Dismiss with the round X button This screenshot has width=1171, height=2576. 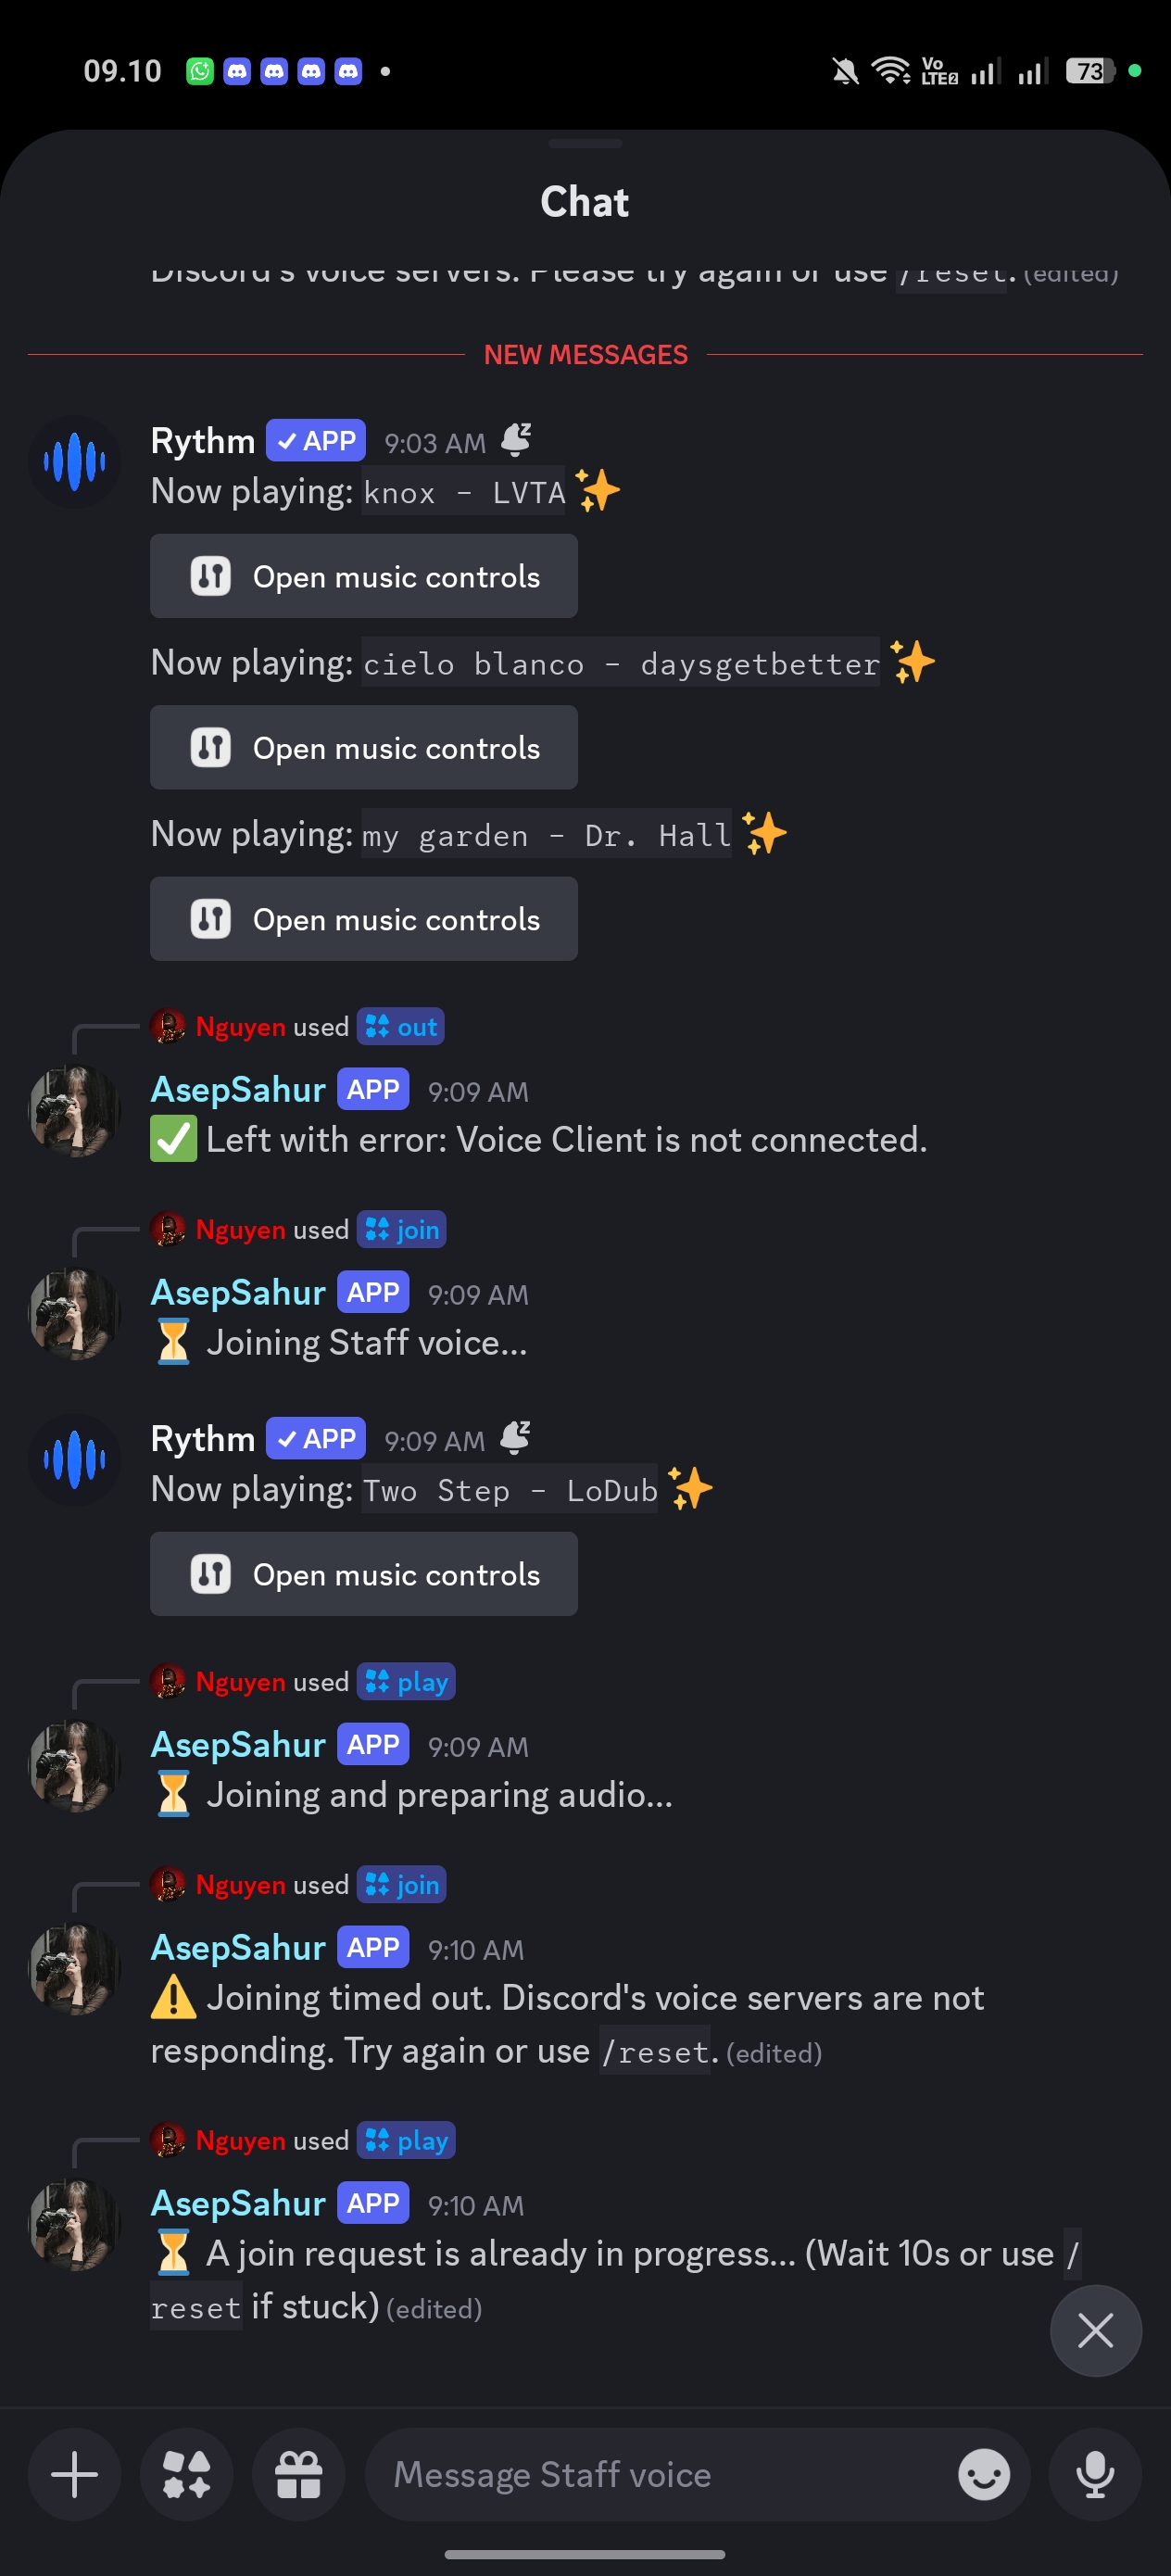point(1095,2330)
